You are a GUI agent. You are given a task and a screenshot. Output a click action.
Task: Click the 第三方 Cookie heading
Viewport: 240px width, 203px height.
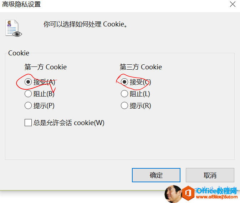click(141, 67)
